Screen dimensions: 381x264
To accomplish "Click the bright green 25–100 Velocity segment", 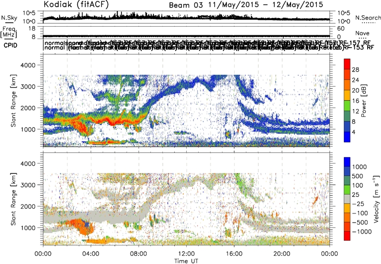I will 347,190.
